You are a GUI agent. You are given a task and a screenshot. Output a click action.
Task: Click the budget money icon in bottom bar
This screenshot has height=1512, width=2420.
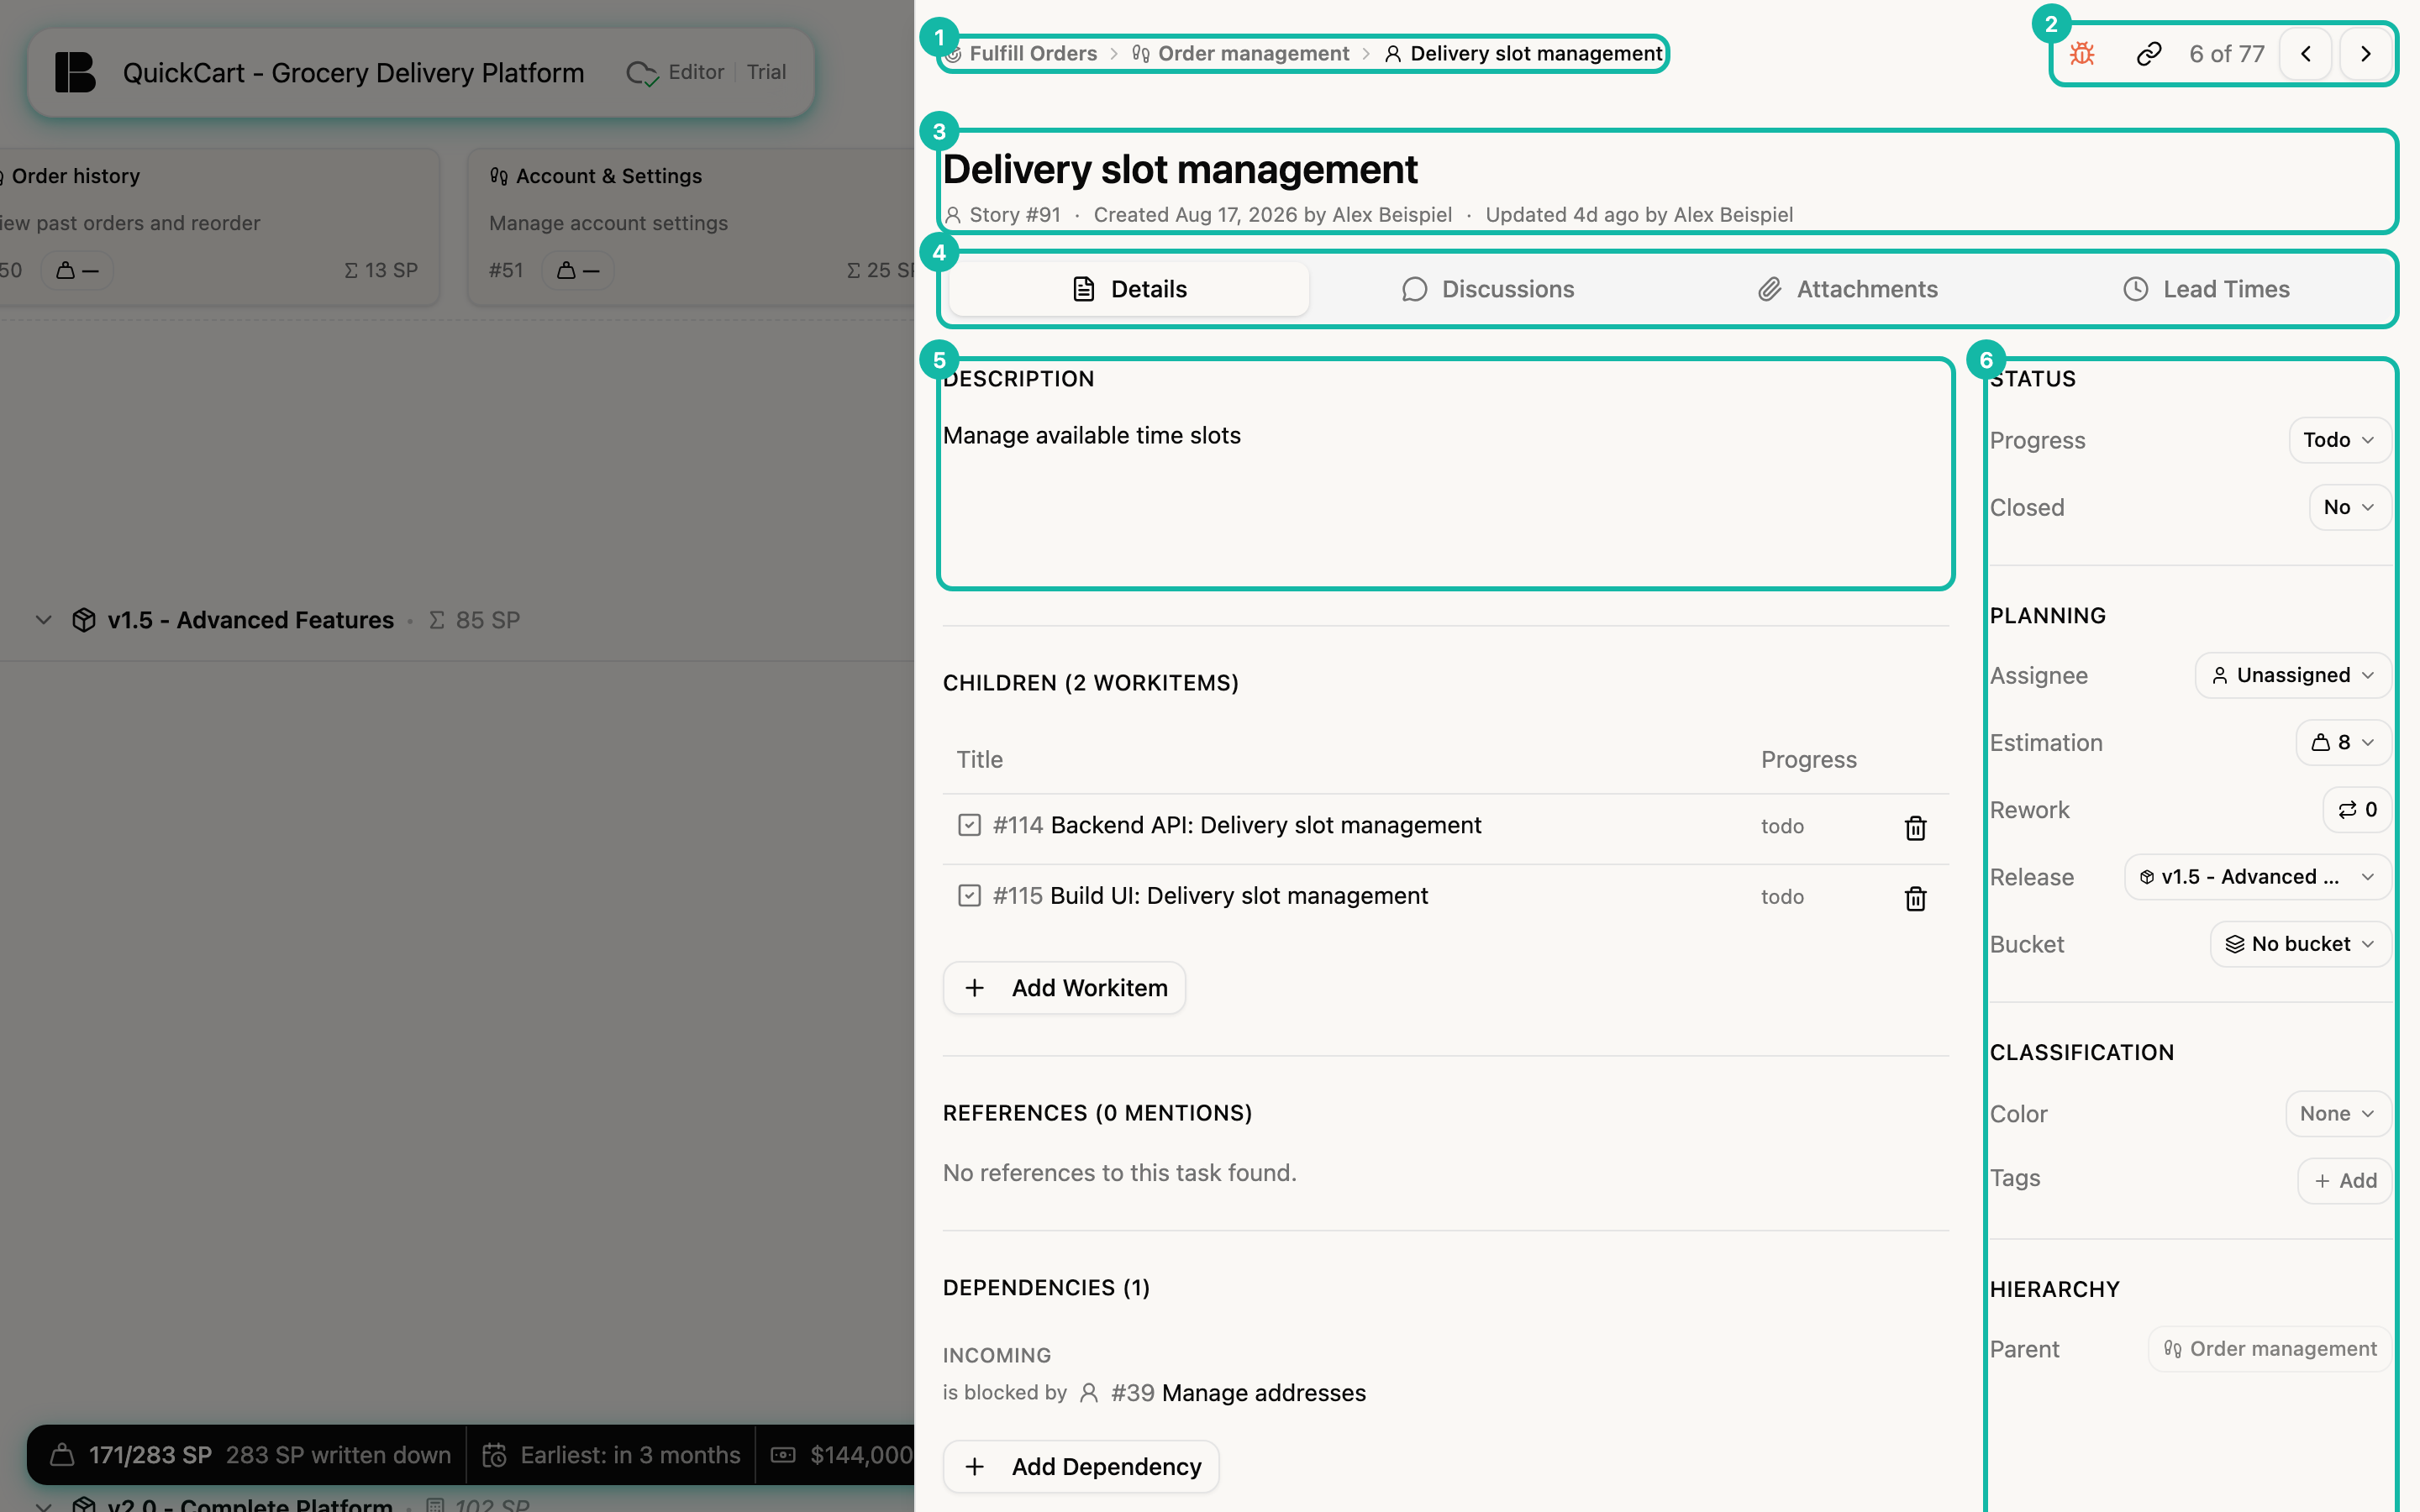783,1455
